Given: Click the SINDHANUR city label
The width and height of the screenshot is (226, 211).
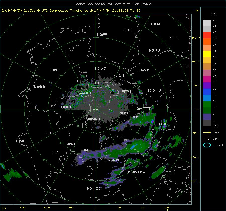Looking at the screenshot, I should click(155, 91).
